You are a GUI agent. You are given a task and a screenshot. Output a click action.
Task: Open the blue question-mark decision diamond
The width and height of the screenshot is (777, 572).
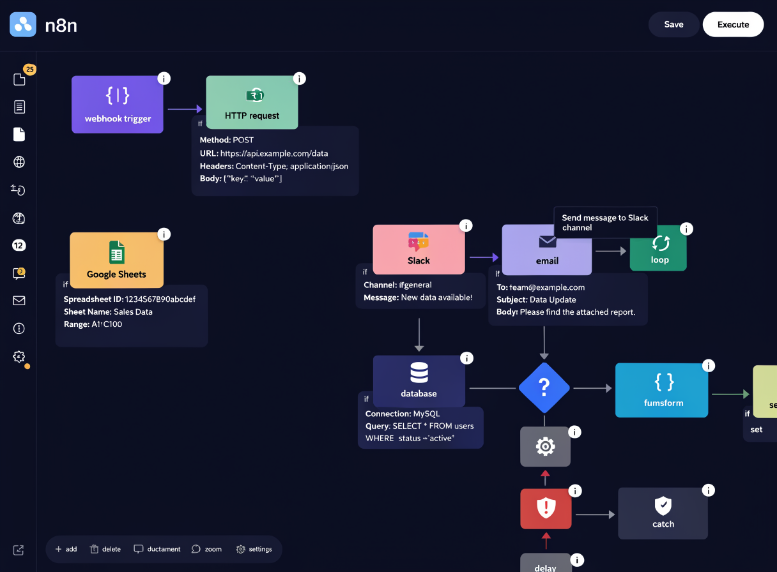[544, 388]
